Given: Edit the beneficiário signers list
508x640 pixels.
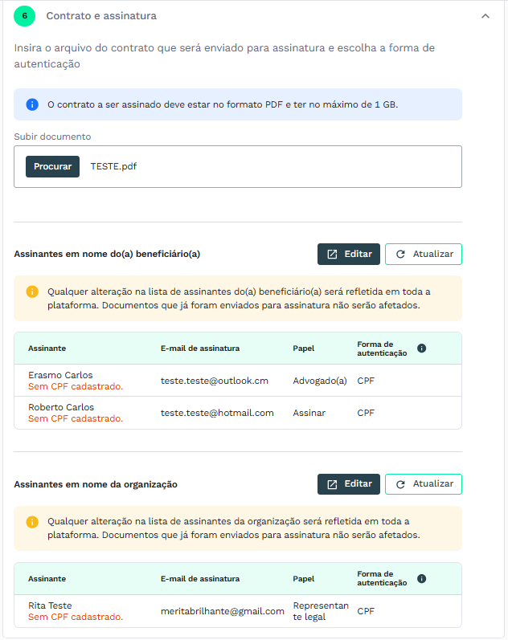Looking at the screenshot, I should 349,254.
